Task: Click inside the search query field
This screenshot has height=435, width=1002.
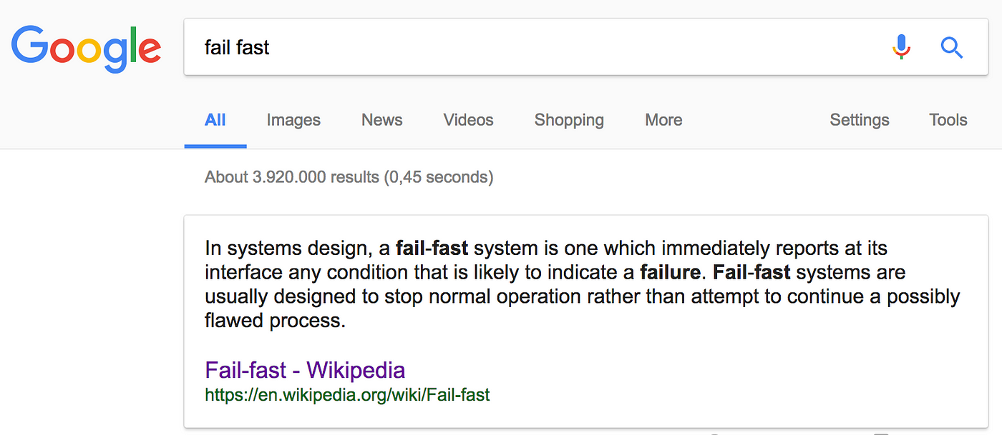Action: click(429, 47)
